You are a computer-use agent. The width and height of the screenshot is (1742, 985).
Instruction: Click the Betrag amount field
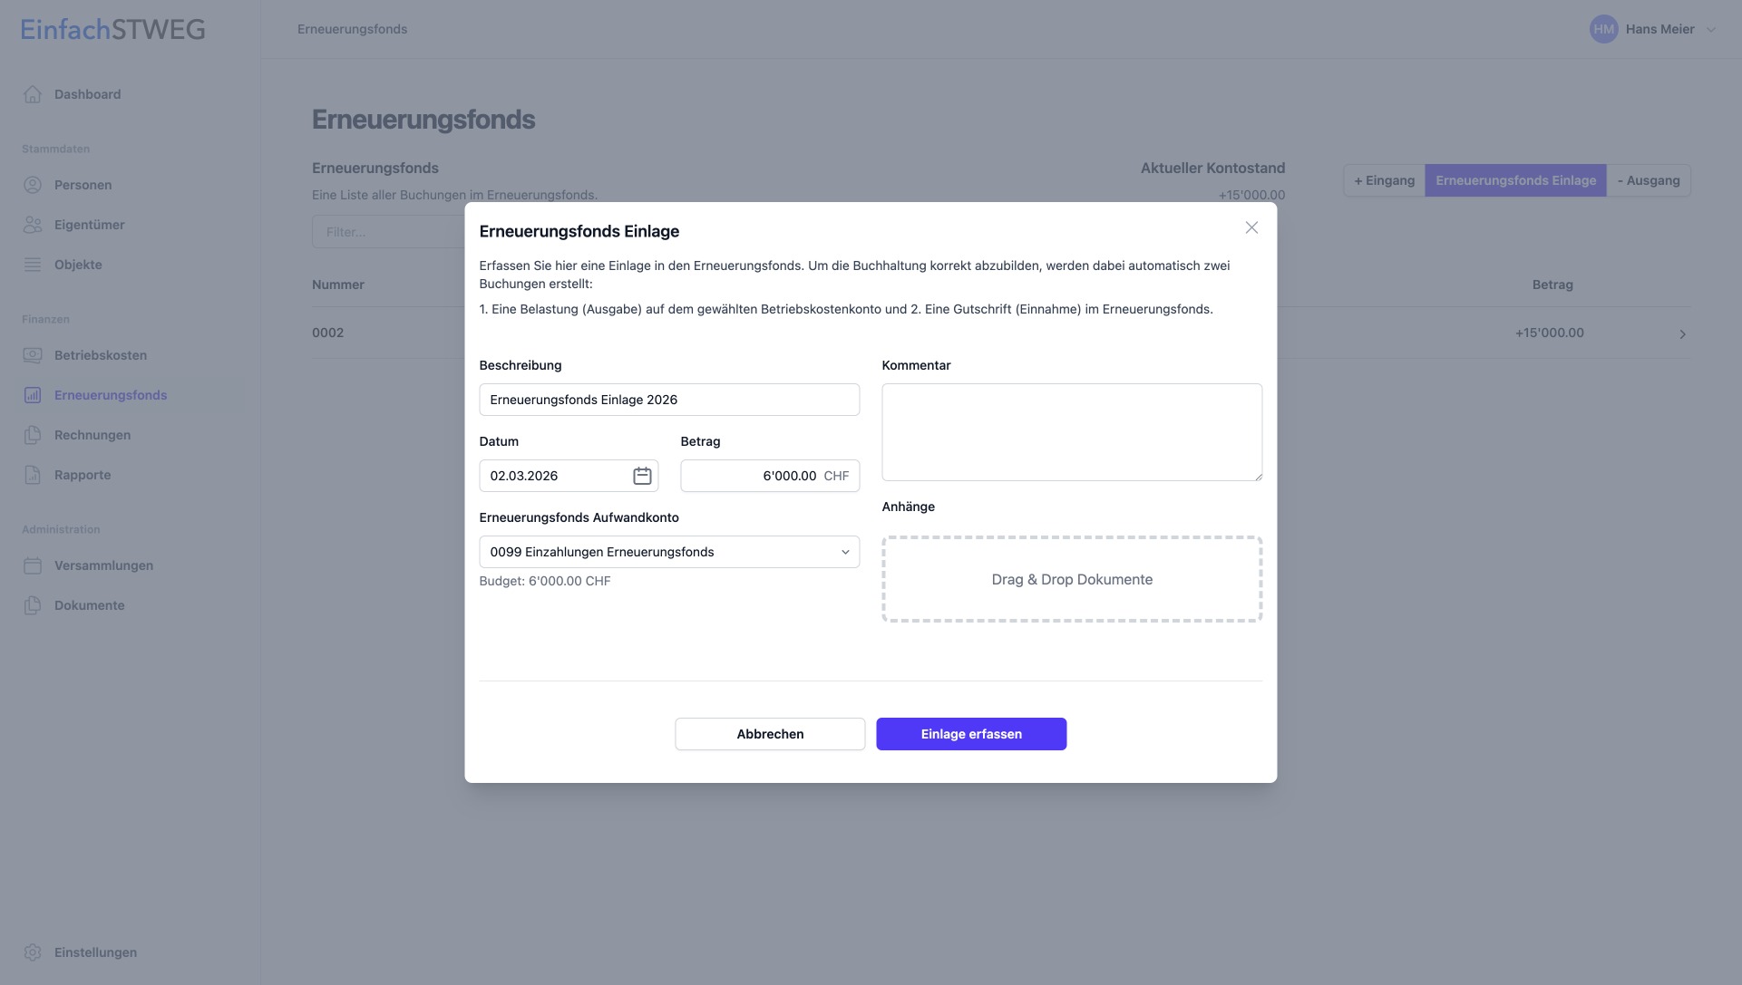tap(751, 476)
